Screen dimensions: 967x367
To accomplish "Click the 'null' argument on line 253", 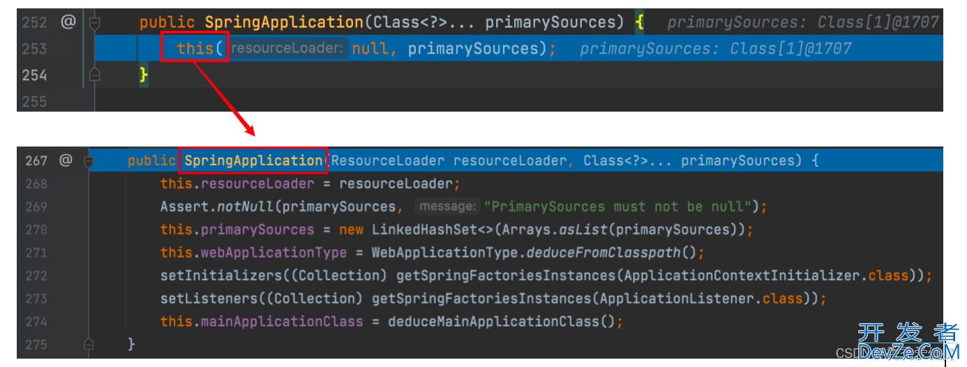I will tap(370, 49).
